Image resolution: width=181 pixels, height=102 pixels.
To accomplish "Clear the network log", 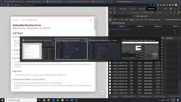I will [x=114, y=12].
